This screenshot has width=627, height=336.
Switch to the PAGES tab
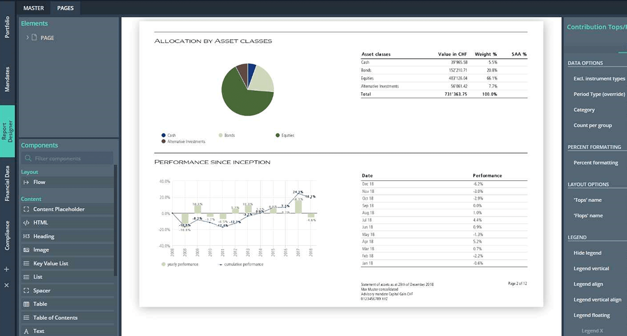click(x=65, y=8)
